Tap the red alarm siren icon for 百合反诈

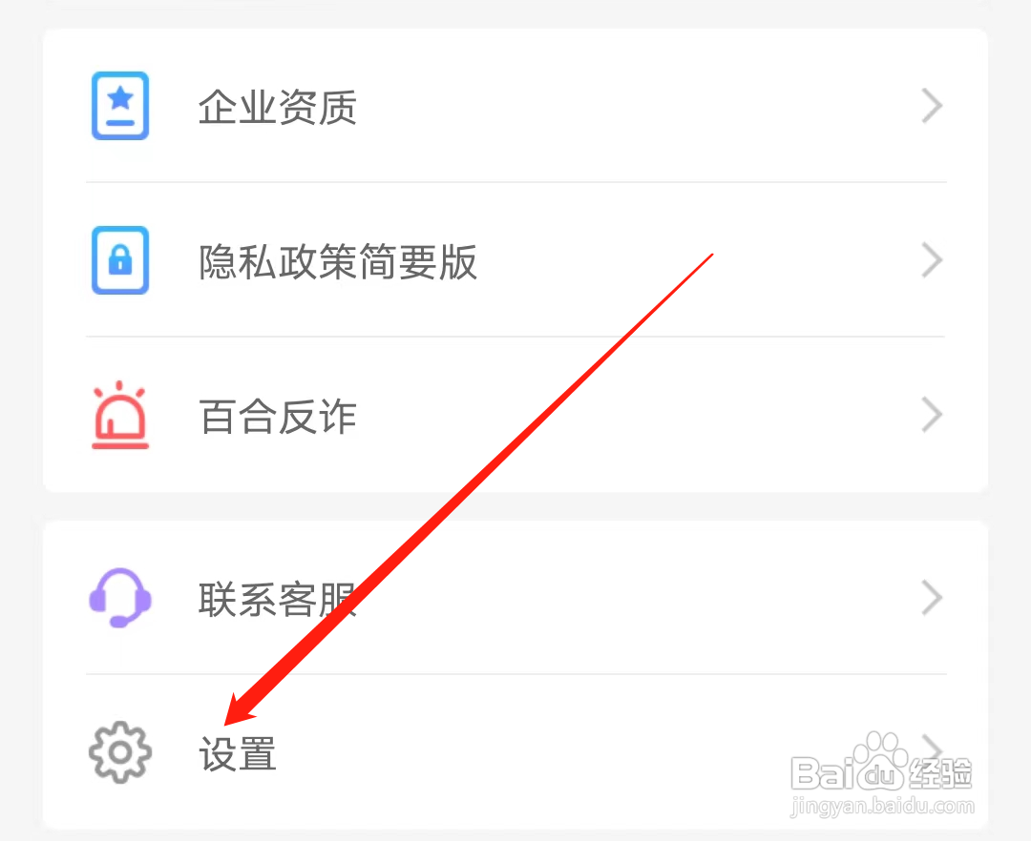pyautogui.click(x=119, y=414)
